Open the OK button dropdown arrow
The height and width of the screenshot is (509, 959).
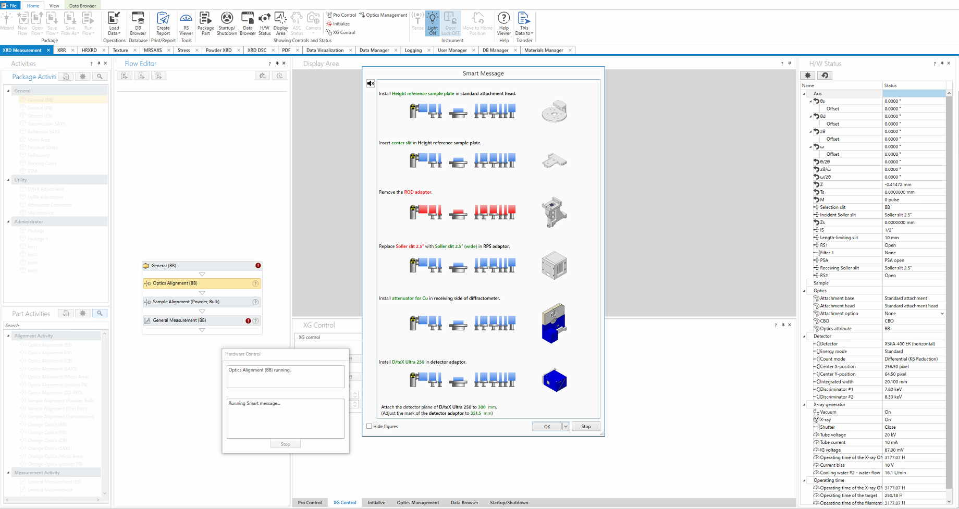pyautogui.click(x=565, y=427)
